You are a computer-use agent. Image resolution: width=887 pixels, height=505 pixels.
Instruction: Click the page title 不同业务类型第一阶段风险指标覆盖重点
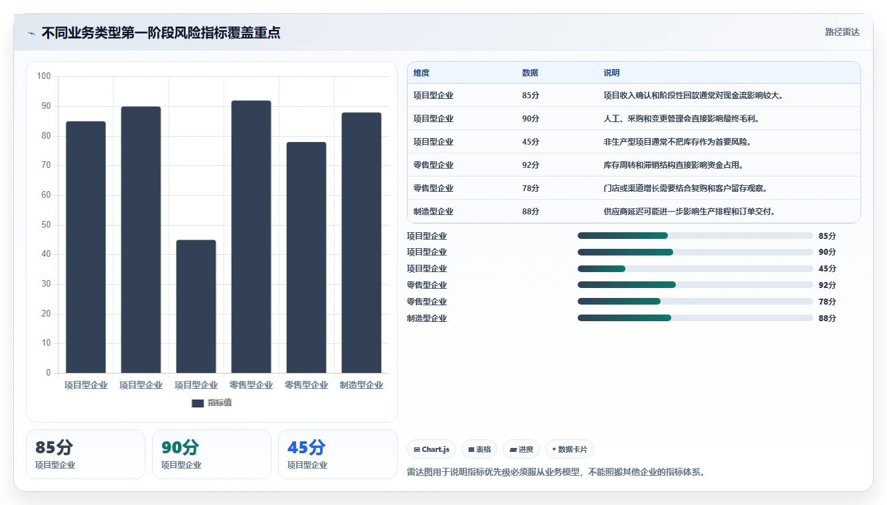(161, 33)
